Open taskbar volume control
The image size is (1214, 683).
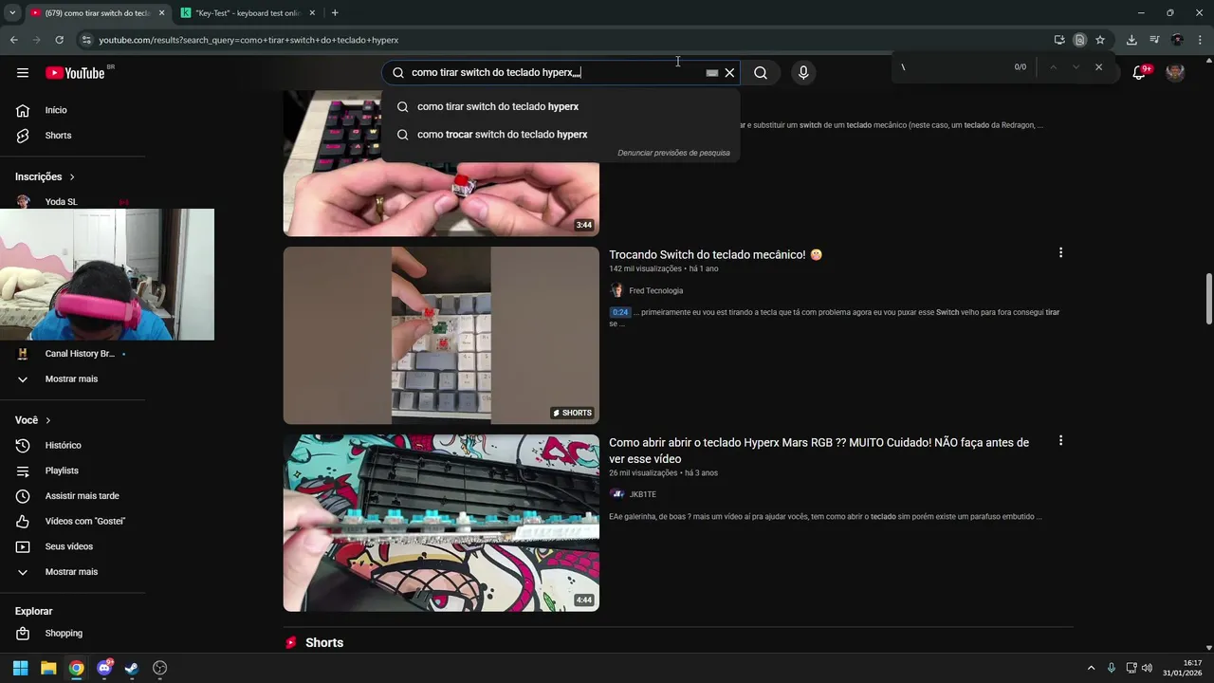click(x=1147, y=668)
